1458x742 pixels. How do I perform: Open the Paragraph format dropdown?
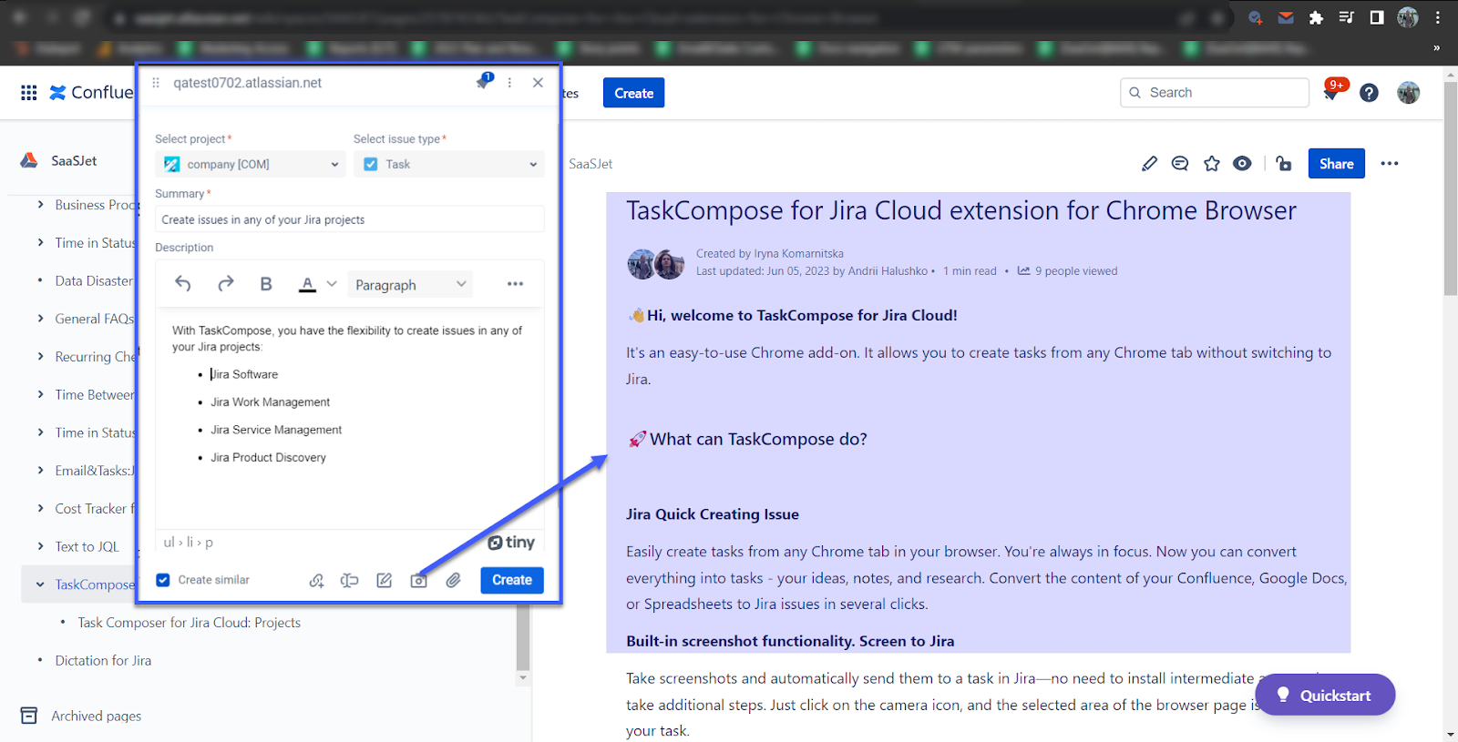point(411,285)
